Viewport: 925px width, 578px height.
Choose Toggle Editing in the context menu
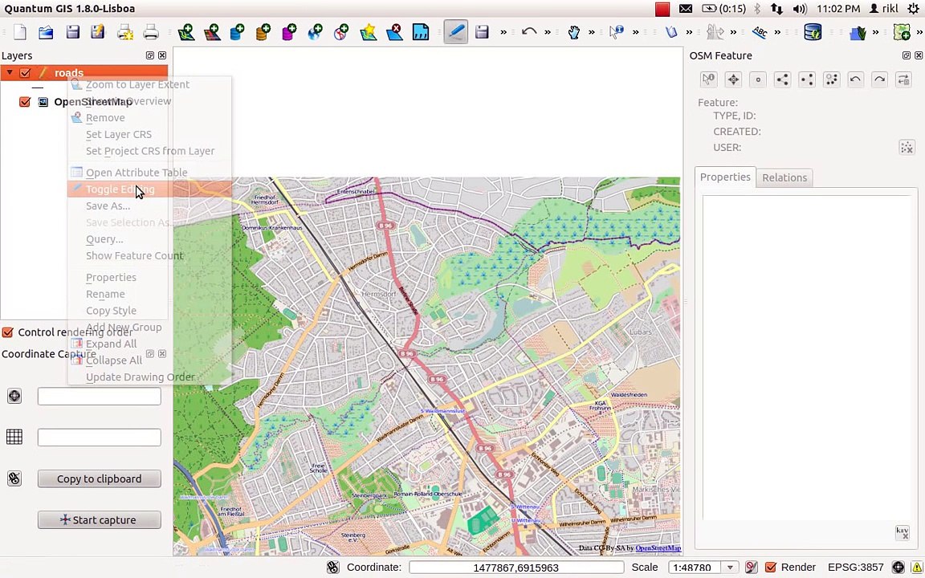[149, 189]
